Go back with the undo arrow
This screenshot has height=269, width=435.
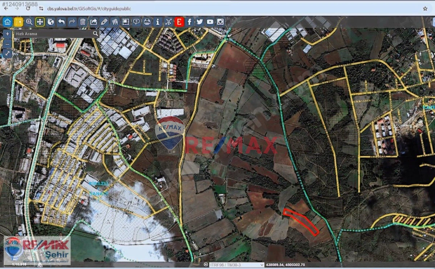pyautogui.click(x=61, y=22)
